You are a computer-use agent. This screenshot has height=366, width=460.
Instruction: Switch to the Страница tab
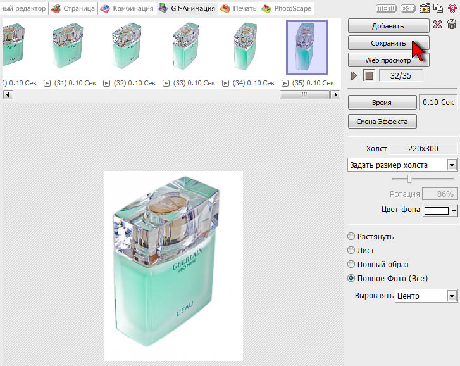(x=73, y=8)
